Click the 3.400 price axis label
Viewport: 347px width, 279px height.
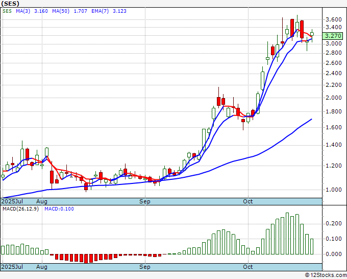pyautogui.click(x=334, y=28)
